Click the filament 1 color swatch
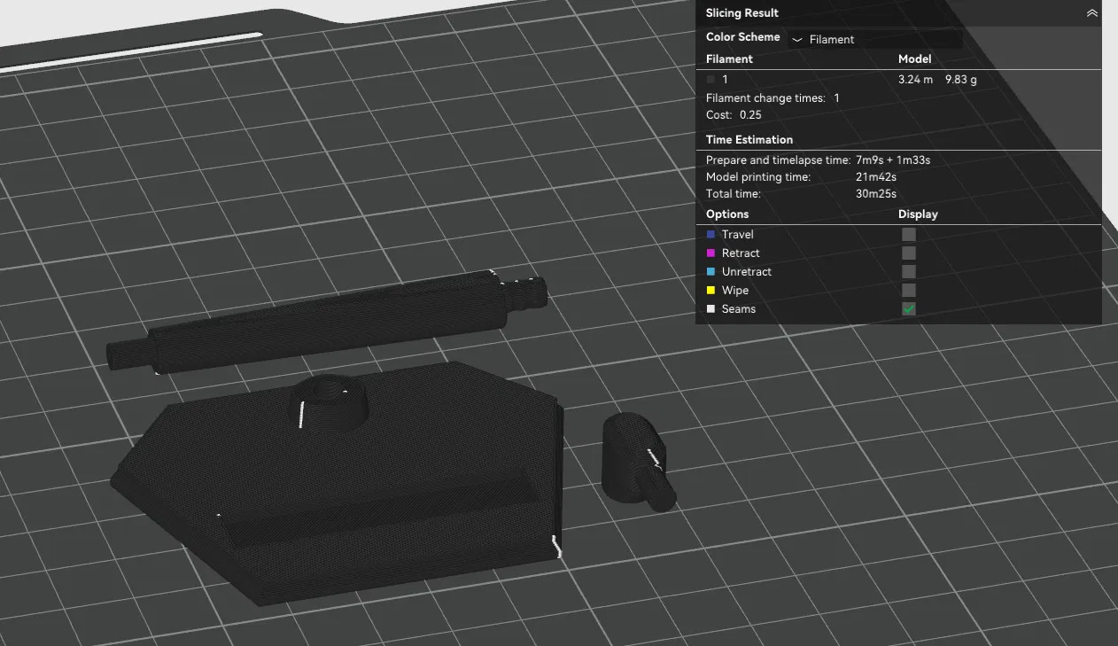Viewport: 1118px width, 646px height. point(710,80)
